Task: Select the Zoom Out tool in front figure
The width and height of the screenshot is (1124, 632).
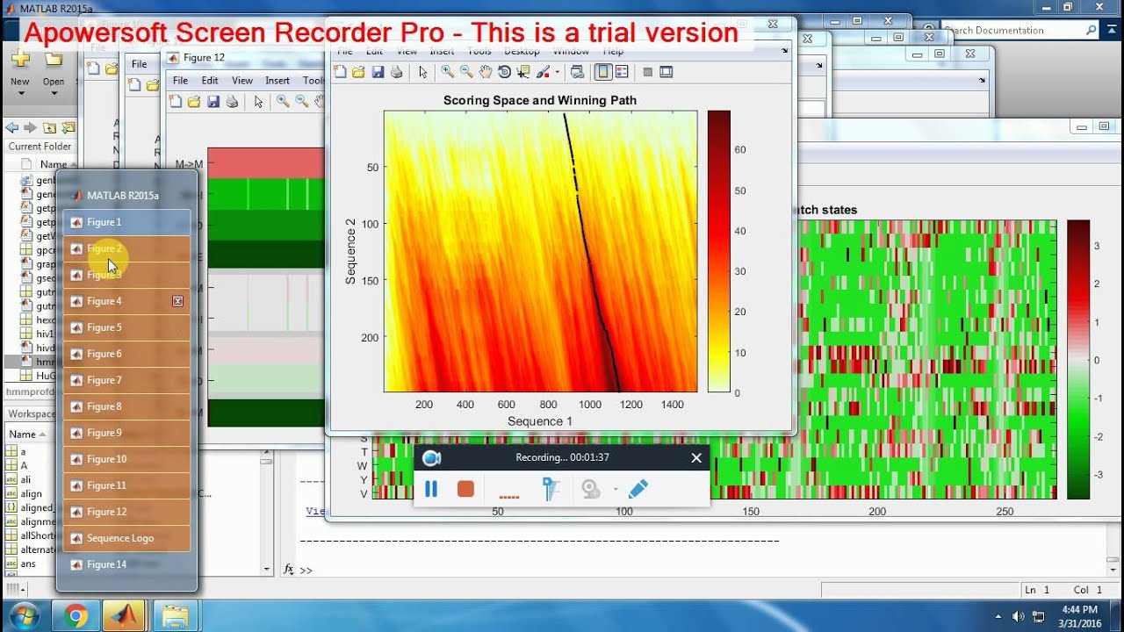Action: [x=466, y=72]
